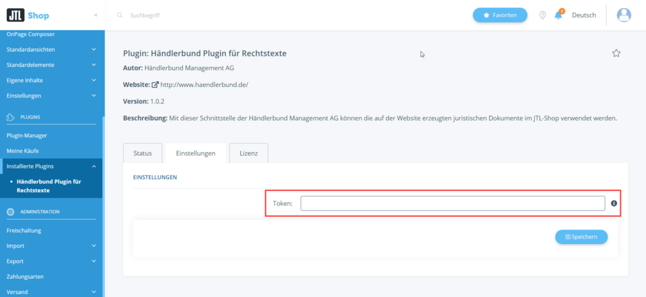
Task: Expand Export chevron
Action: [x=94, y=261]
